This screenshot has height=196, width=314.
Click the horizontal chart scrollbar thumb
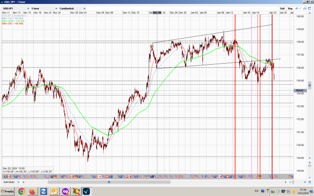[x=109, y=182]
